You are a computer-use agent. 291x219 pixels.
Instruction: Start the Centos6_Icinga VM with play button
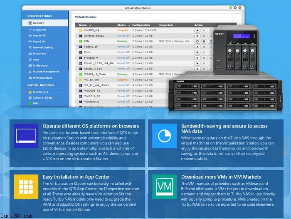[x=197, y=36]
